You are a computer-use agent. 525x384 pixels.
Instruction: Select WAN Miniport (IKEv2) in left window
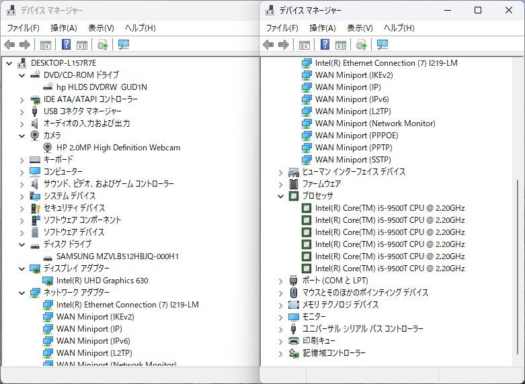coord(95,316)
